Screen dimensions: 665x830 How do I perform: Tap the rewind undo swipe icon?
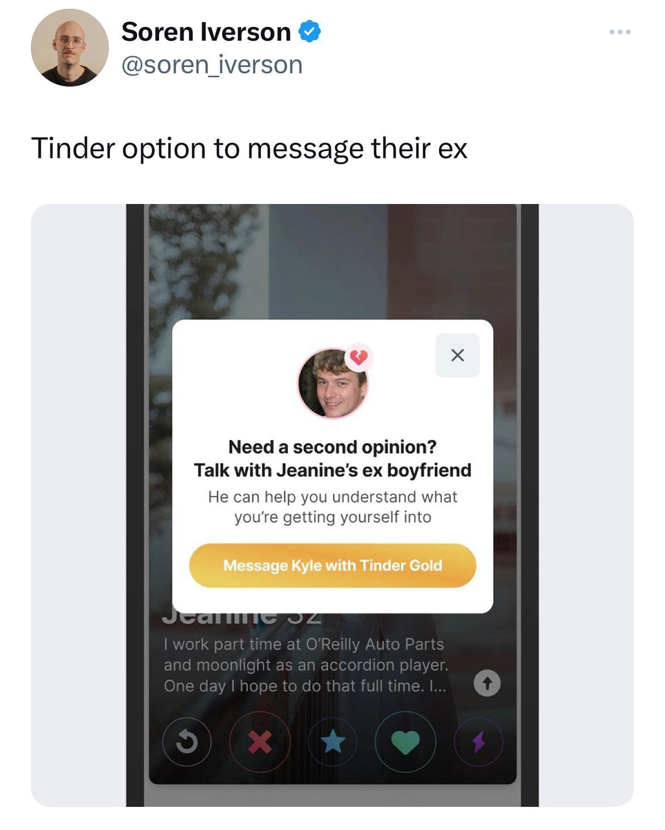(x=187, y=742)
